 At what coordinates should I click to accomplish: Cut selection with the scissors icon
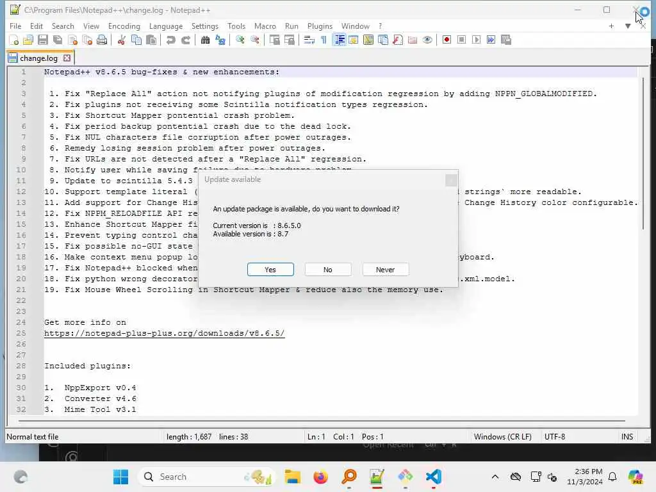coord(121,40)
